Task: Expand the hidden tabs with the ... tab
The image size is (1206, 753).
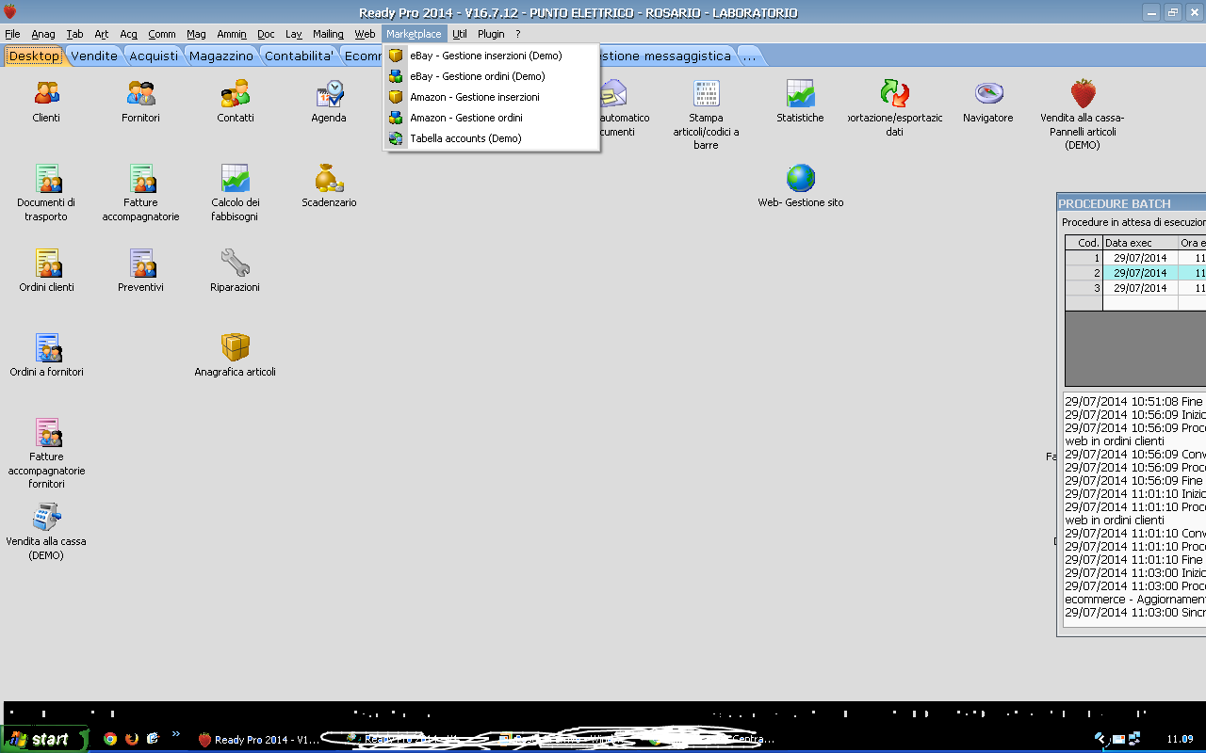Action: (749, 56)
